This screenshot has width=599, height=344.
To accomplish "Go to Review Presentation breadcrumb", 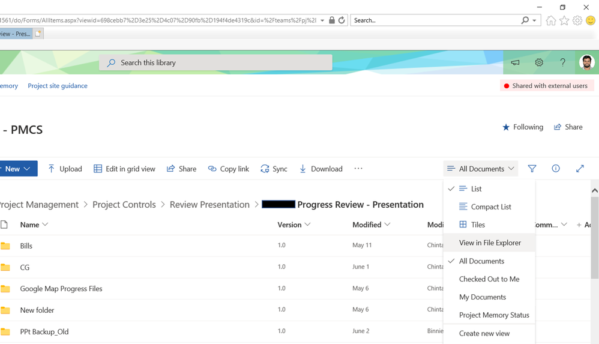I will click(209, 205).
